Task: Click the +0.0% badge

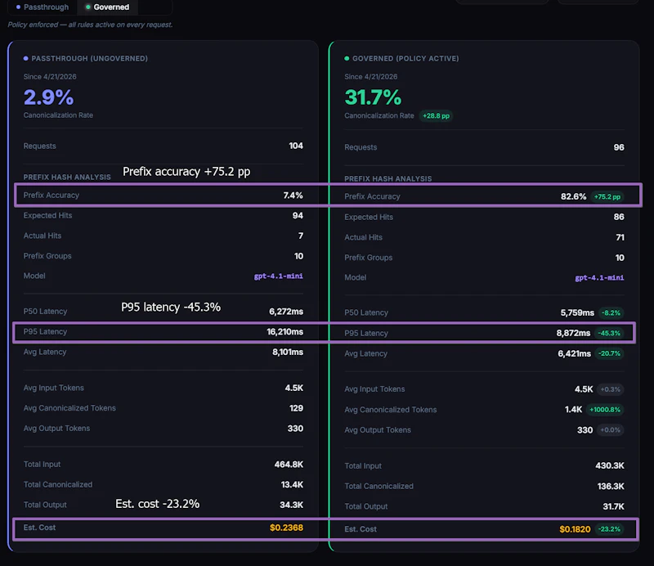Action: click(610, 430)
